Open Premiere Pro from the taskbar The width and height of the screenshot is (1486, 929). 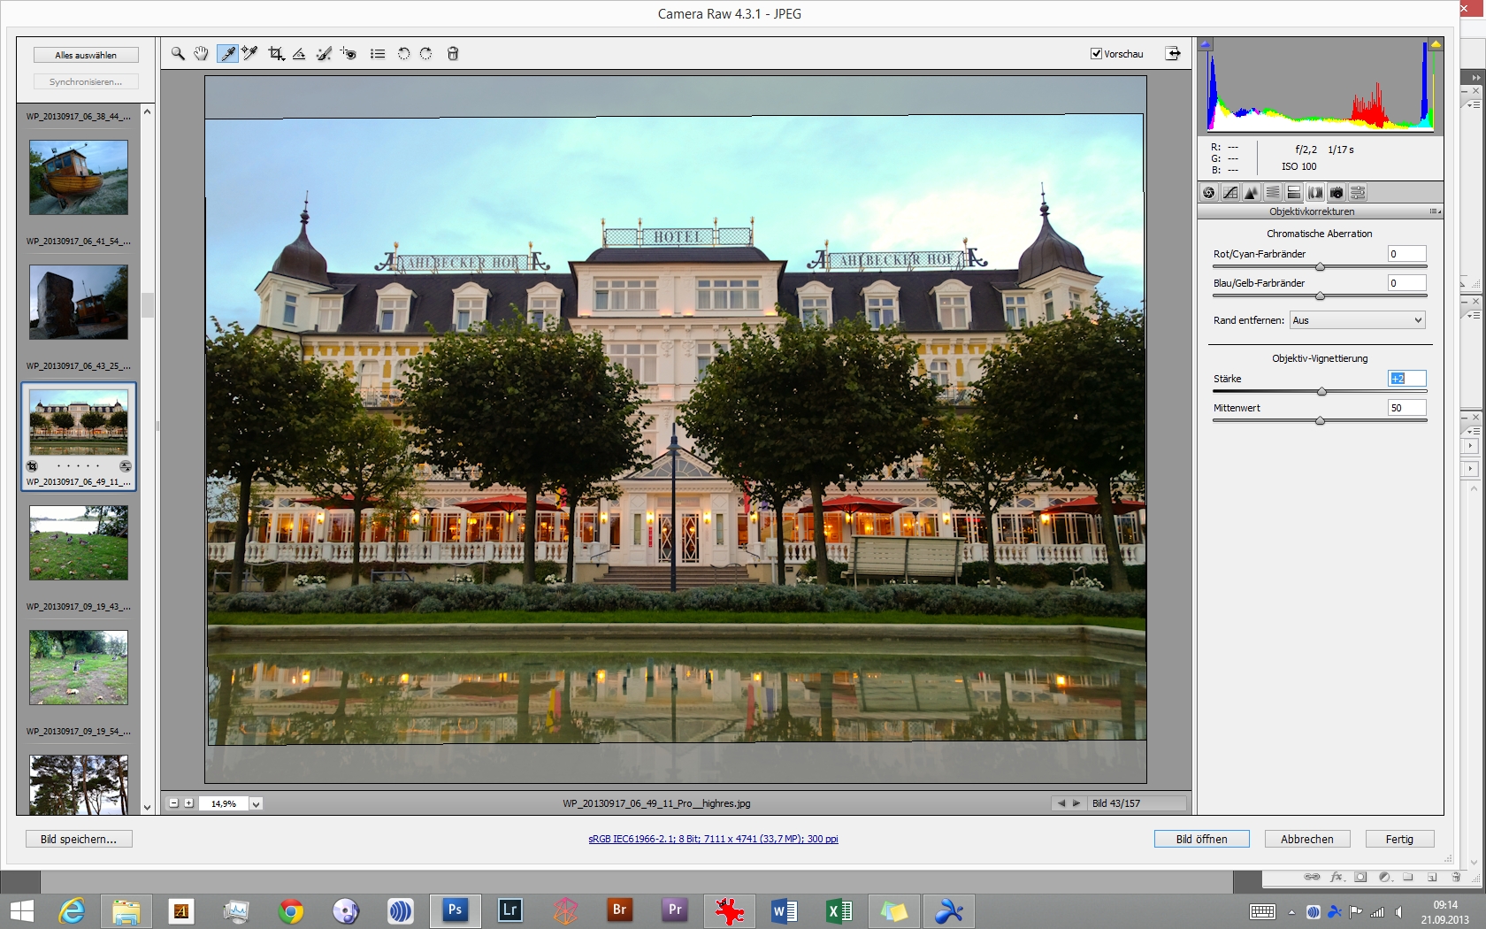point(675,910)
